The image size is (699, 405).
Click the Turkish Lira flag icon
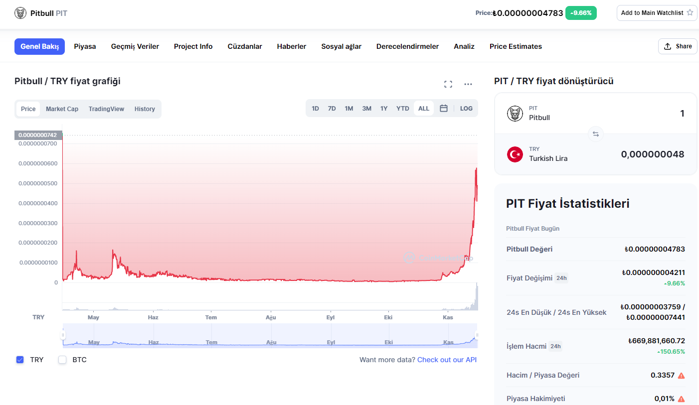pyautogui.click(x=515, y=154)
